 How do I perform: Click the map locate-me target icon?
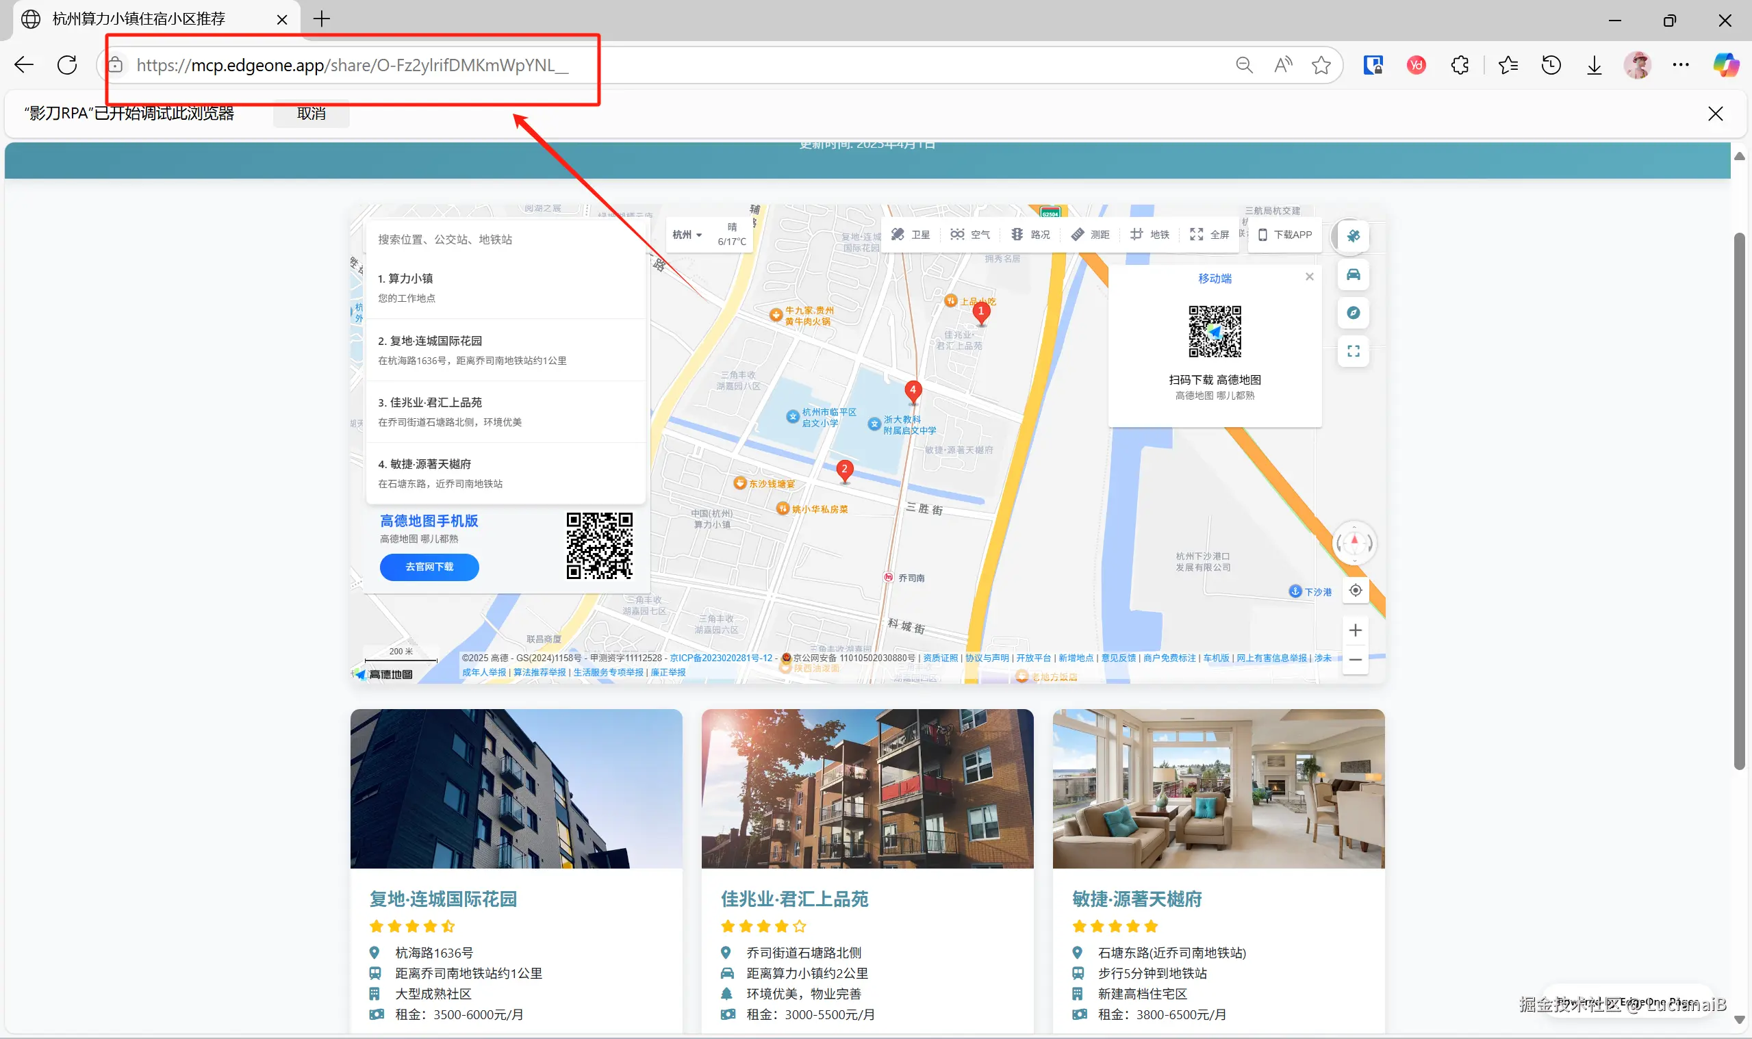point(1355,591)
